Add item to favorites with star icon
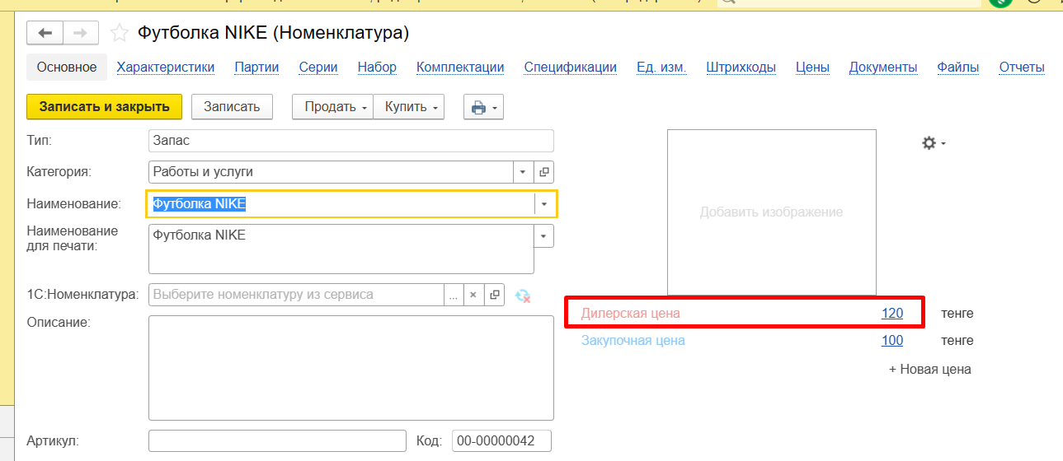 (120, 33)
